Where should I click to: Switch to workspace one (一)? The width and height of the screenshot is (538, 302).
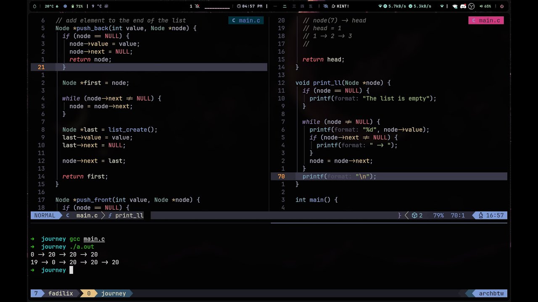(275, 6)
